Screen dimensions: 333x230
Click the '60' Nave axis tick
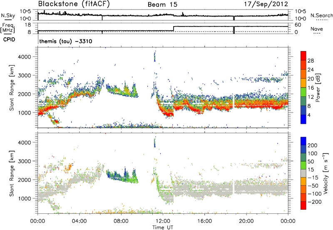click(298, 25)
